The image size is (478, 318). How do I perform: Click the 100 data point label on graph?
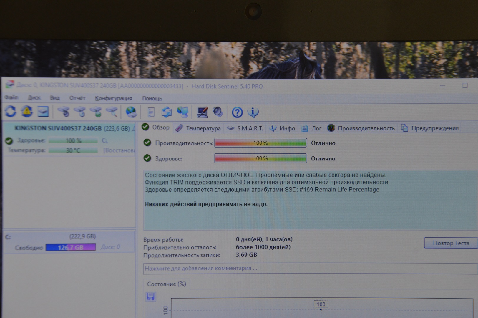pyautogui.click(x=321, y=304)
